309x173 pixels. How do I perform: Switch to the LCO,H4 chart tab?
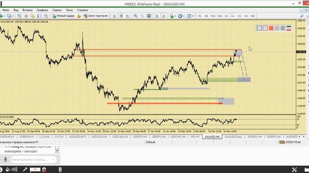pos(44,136)
